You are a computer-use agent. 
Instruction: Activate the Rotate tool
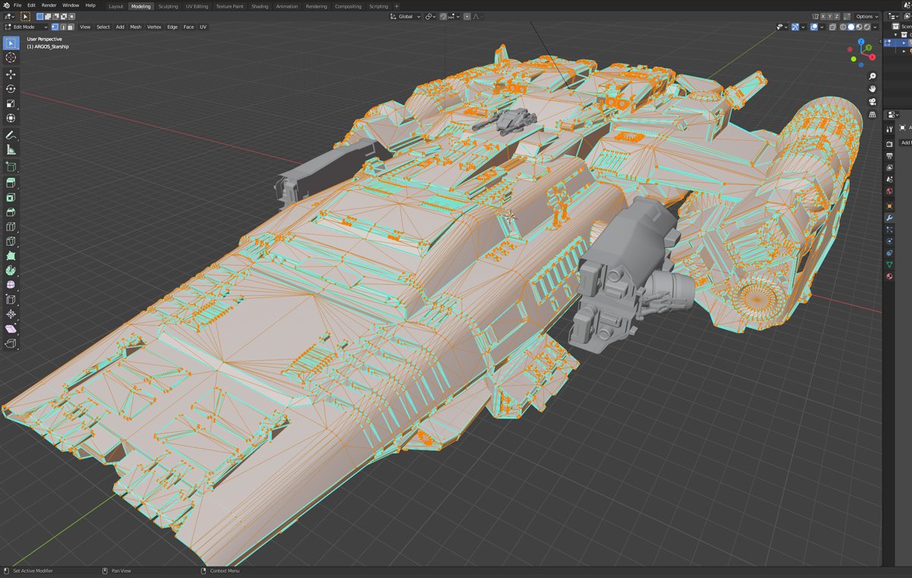click(11, 89)
